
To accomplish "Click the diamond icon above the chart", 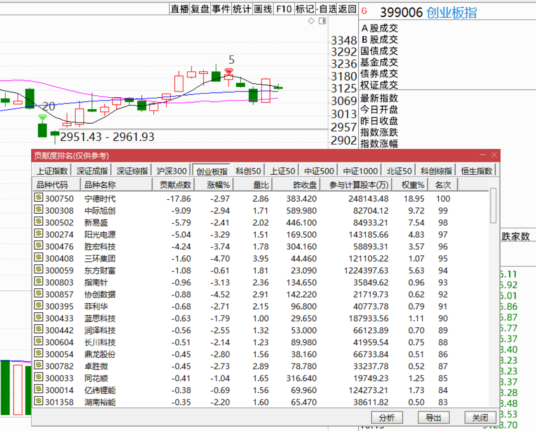I will pos(311,21).
